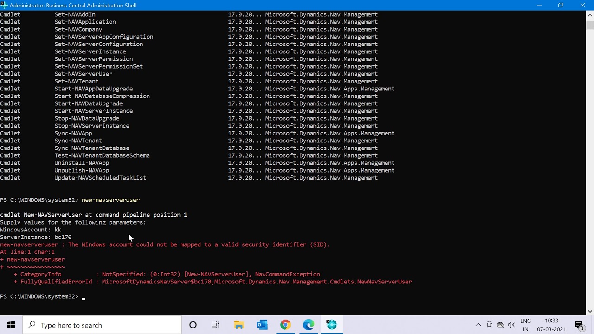Open File Explorer from the taskbar
This screenshot has width=594, height=334.
239,325
